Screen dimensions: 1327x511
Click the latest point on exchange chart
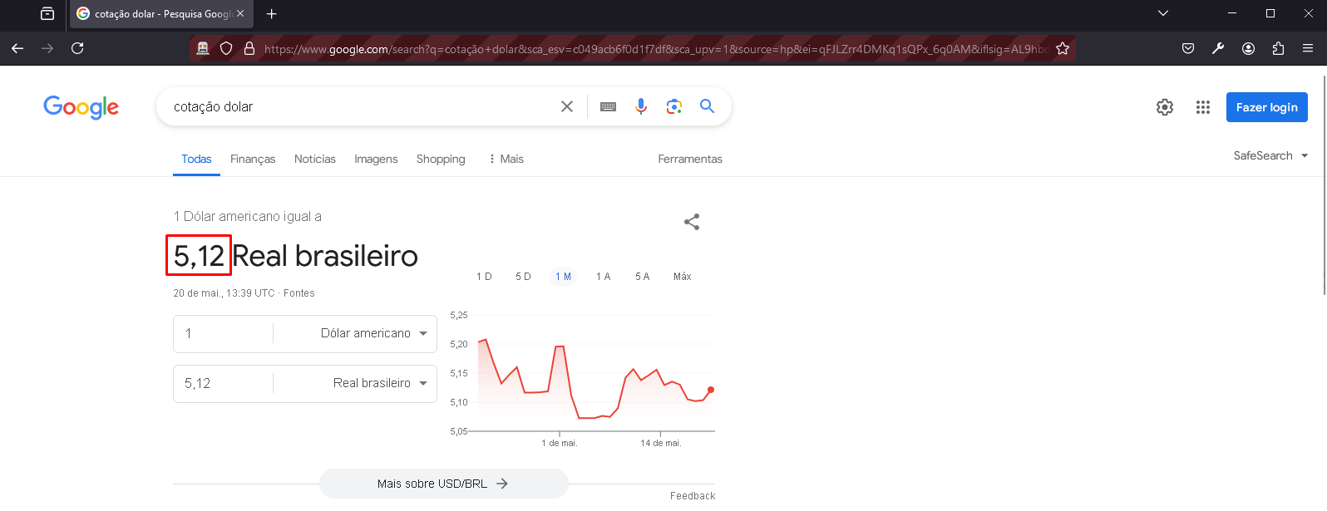click(711, 390)
